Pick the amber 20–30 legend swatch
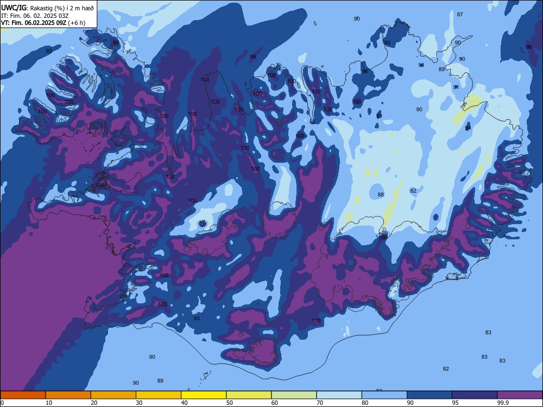Image resolution: width=543 pixels, height=407 pixels. tap(113, 395)
